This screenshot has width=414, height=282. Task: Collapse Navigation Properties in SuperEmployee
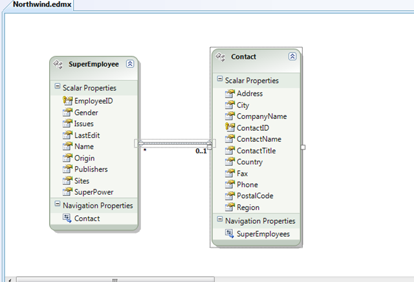click(x=58, y=205)
